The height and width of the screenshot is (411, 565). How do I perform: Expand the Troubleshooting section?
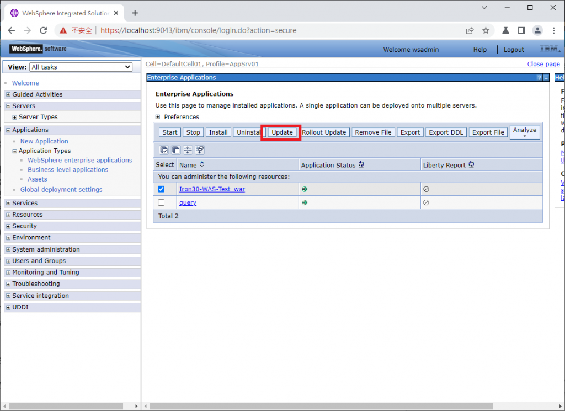(8, 284)
